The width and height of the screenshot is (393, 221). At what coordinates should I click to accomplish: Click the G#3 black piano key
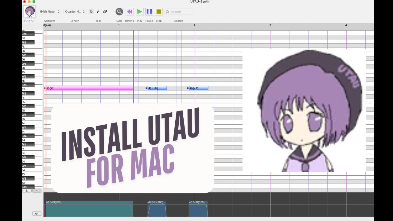coord(28,187)
